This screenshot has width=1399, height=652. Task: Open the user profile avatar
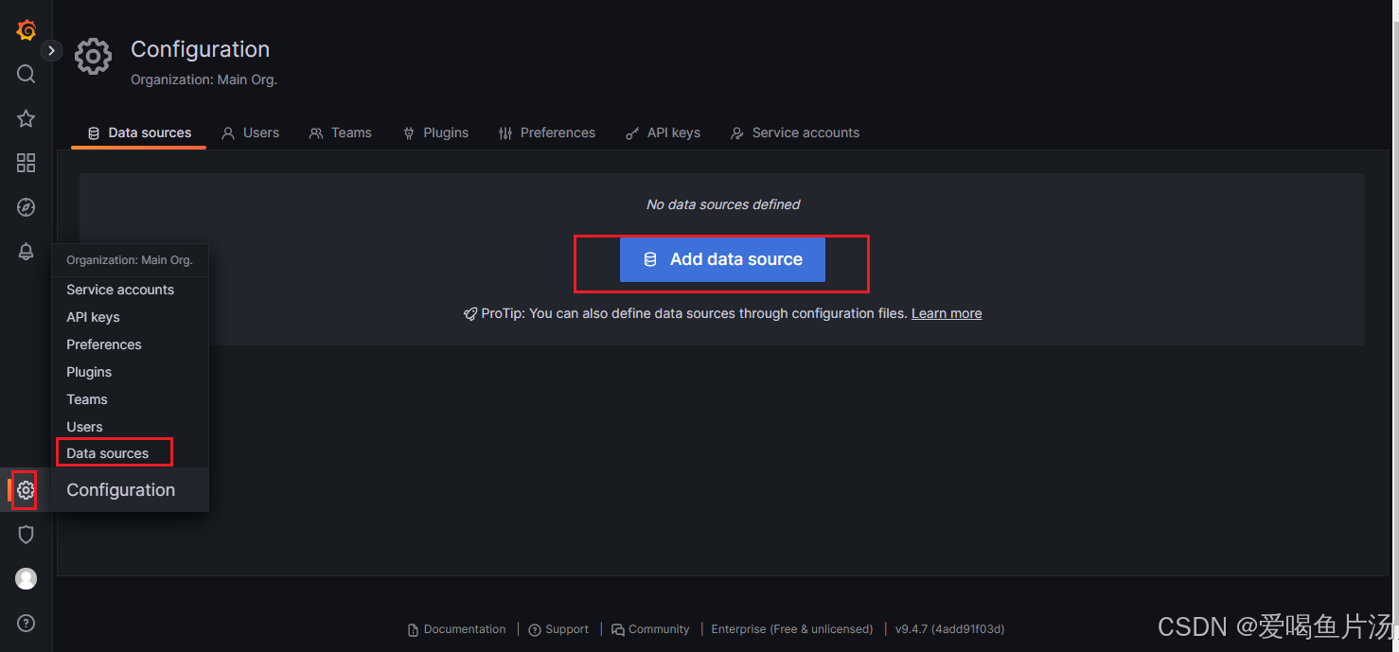(x=27, y=578)
